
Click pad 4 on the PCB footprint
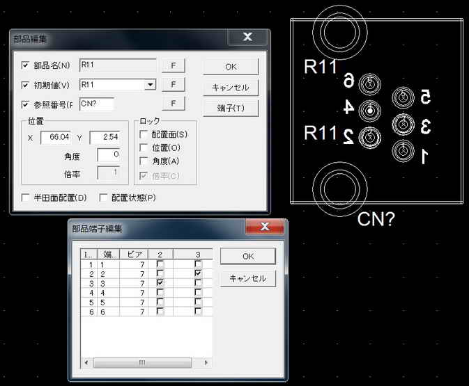[x=370, y=111]
